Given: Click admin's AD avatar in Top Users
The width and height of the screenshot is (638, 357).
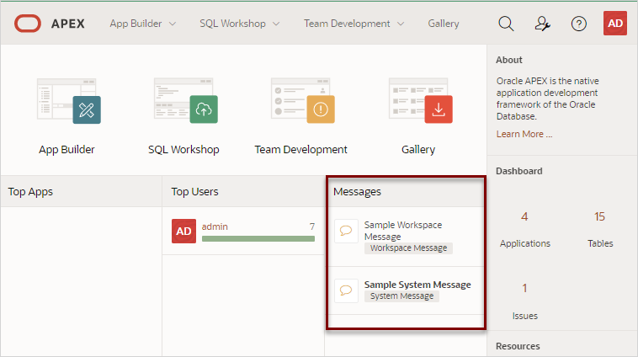Looking at the screenshot, I should [x=184, y=232].
